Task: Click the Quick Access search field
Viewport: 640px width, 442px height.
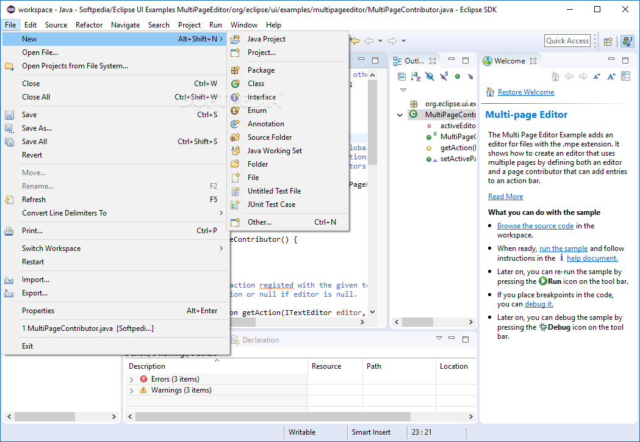Action: 567,41
